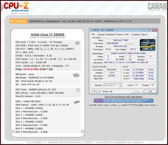Click the L1 Data 6 x 32 KBytes value
Screen dimensions: 168x145
pos(138,70)
